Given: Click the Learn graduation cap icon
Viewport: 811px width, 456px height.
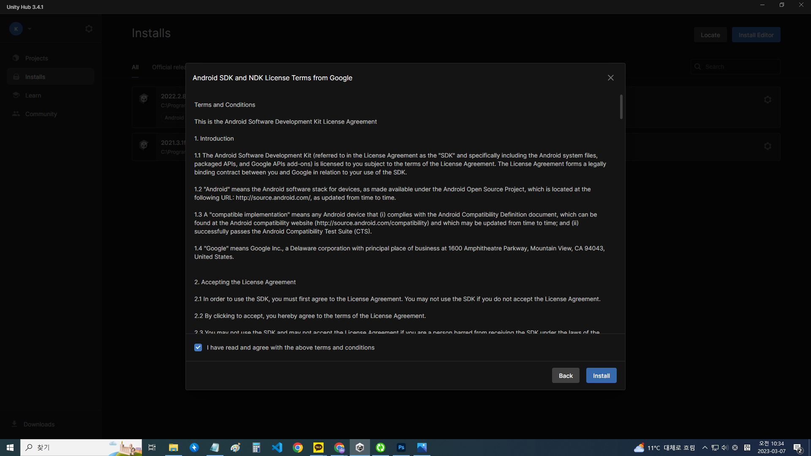Looking at the screenshot, I should pyautogui.click(x=16, y=95).
